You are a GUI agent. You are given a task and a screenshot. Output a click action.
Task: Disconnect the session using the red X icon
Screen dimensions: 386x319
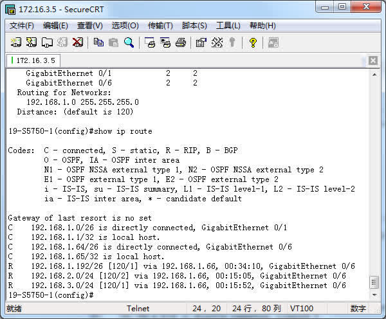click(x=78, y=42)
